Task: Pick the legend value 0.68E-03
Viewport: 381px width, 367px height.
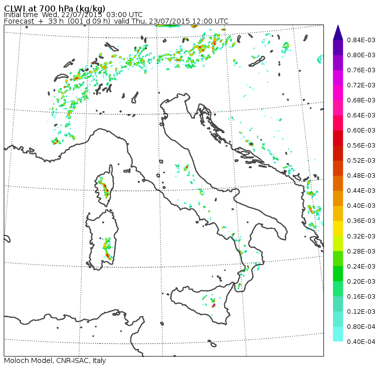Action: [x=361, y=100]
